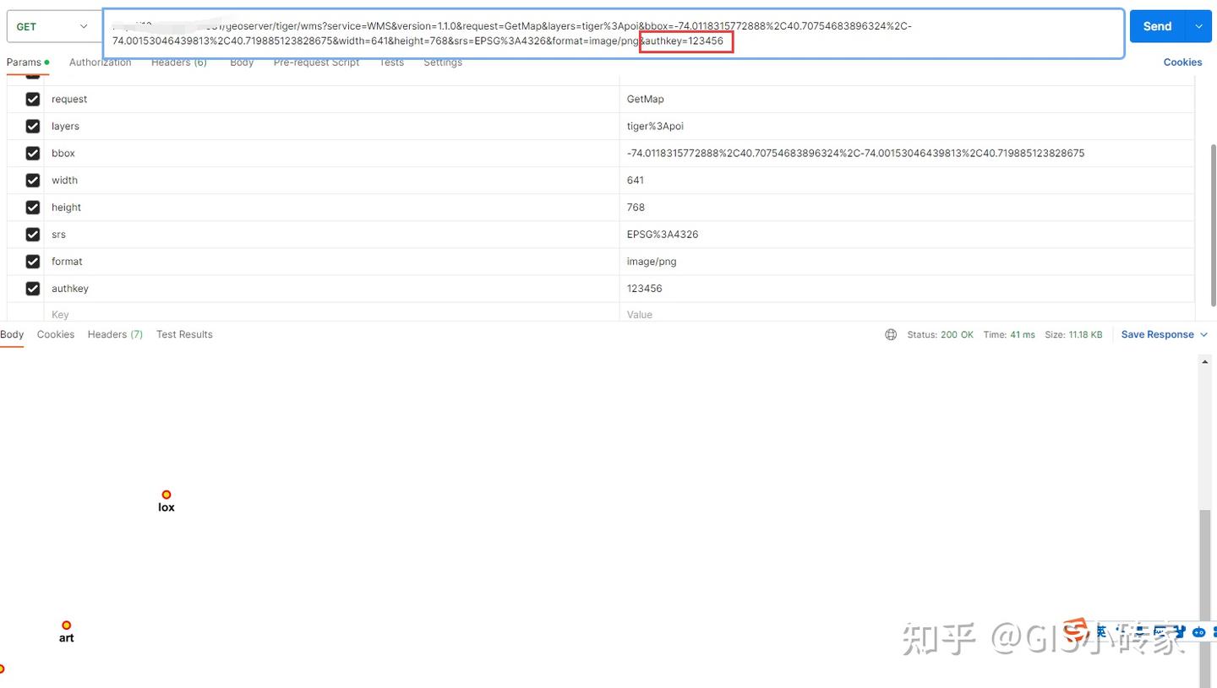
Task: Toggle the srs parameter checkbox
Action: tap(32, 234)
